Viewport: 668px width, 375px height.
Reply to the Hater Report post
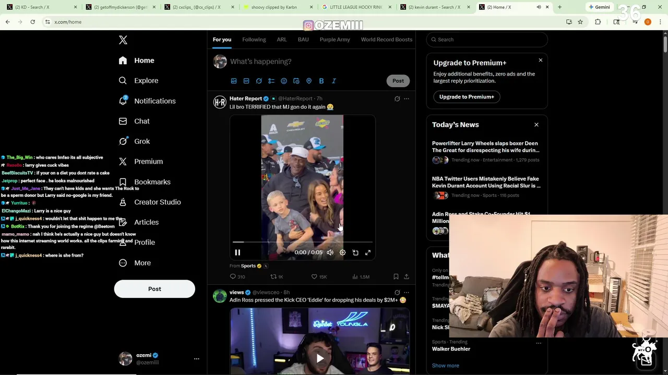(237, 277)
